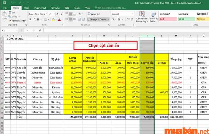Image resolution: width=209 pixels, height=134 pixels.
Task: Open Alignment dialog launcher
Action: click(109, 25)
